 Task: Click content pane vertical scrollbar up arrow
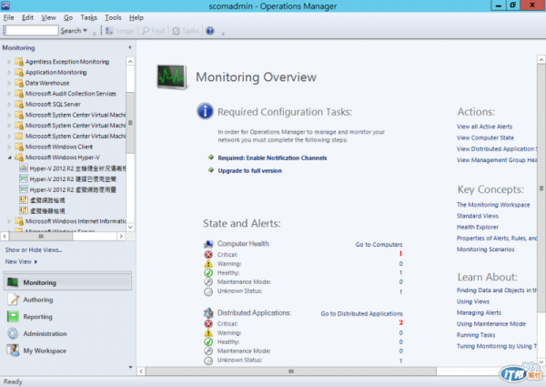541,59
